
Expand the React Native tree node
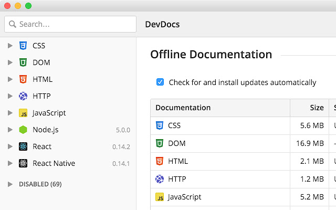(x=10, y=163)
